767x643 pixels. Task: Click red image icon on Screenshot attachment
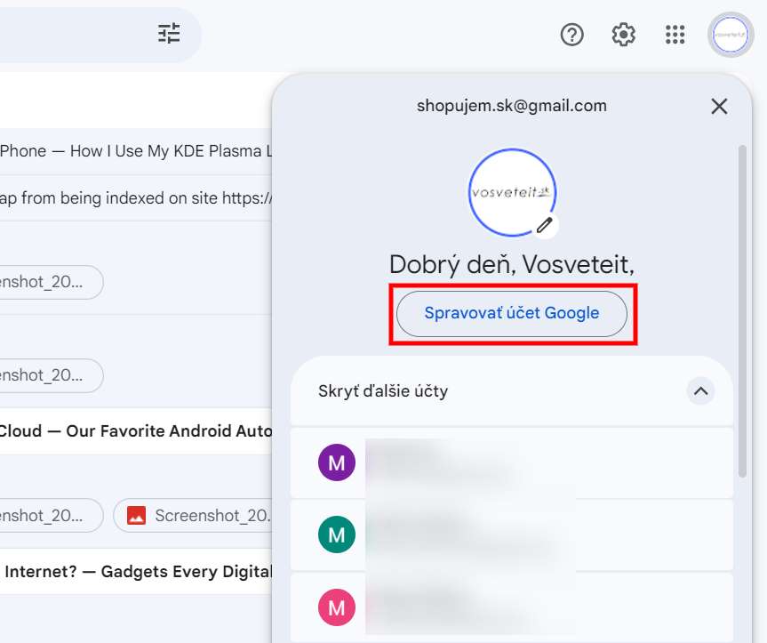pyautogui.click(x=137, y=515)
